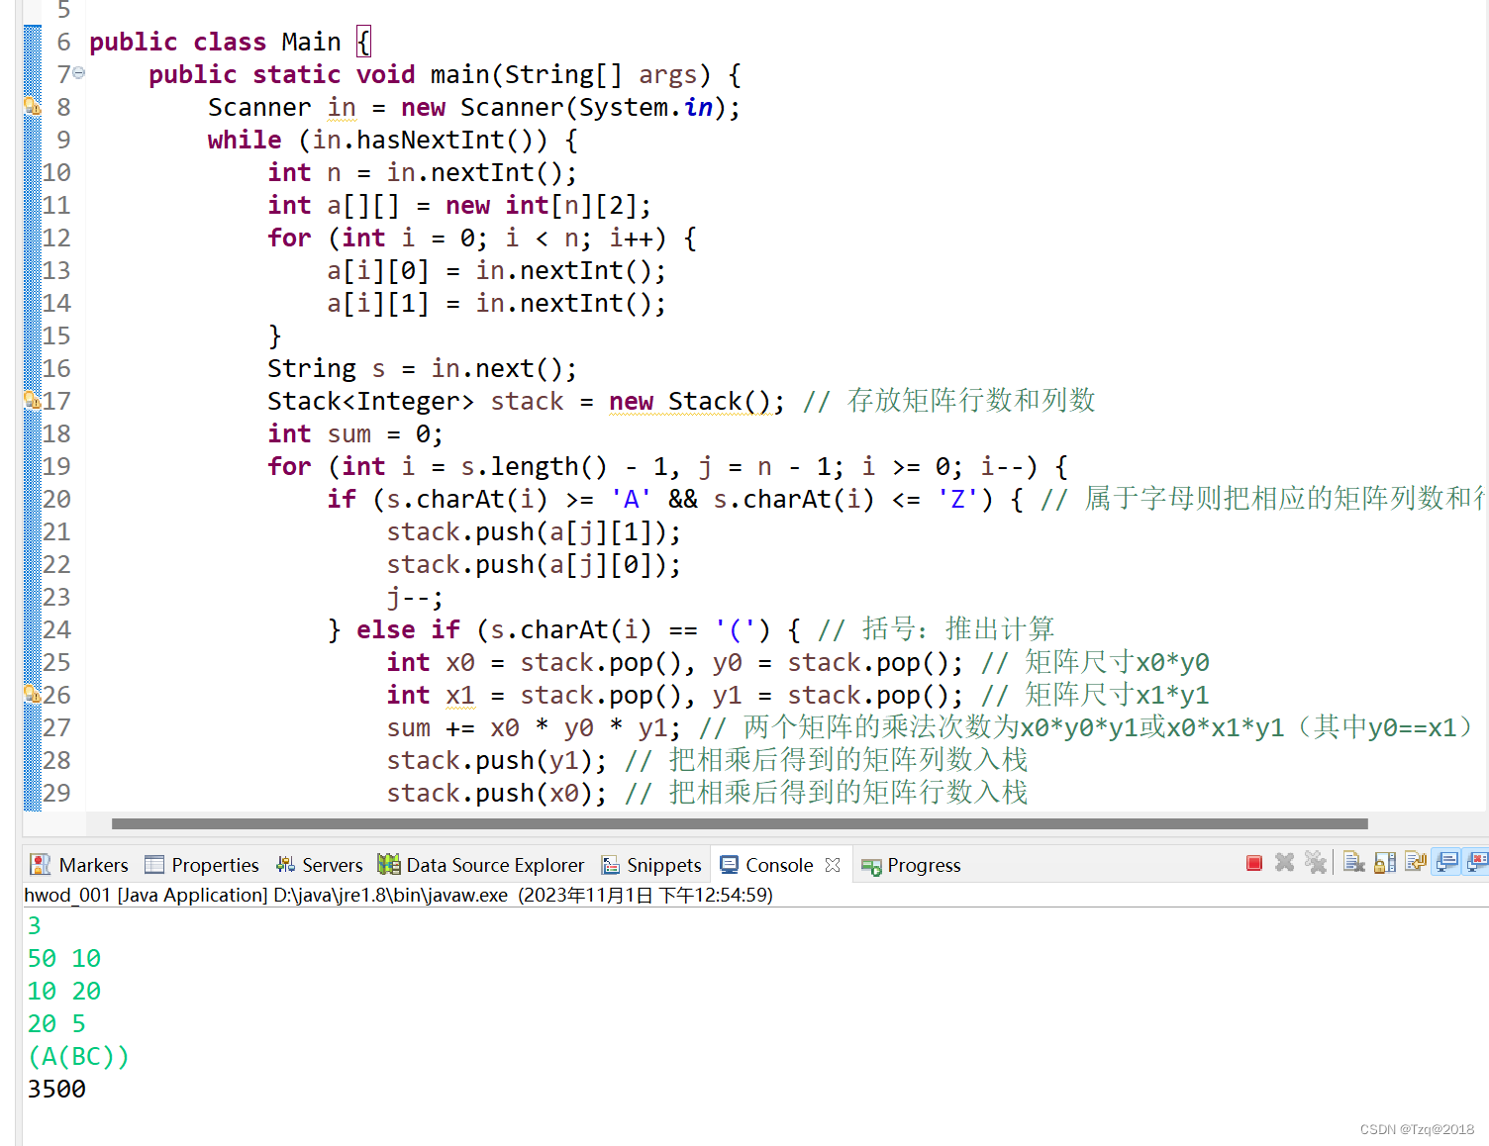Open the Snippets tab
This screenshot has width=1489, height=1146.
[x=651, y=865]
